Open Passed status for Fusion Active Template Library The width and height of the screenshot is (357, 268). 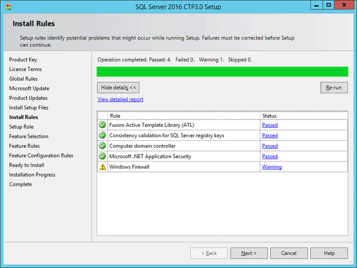pos(270,125)
